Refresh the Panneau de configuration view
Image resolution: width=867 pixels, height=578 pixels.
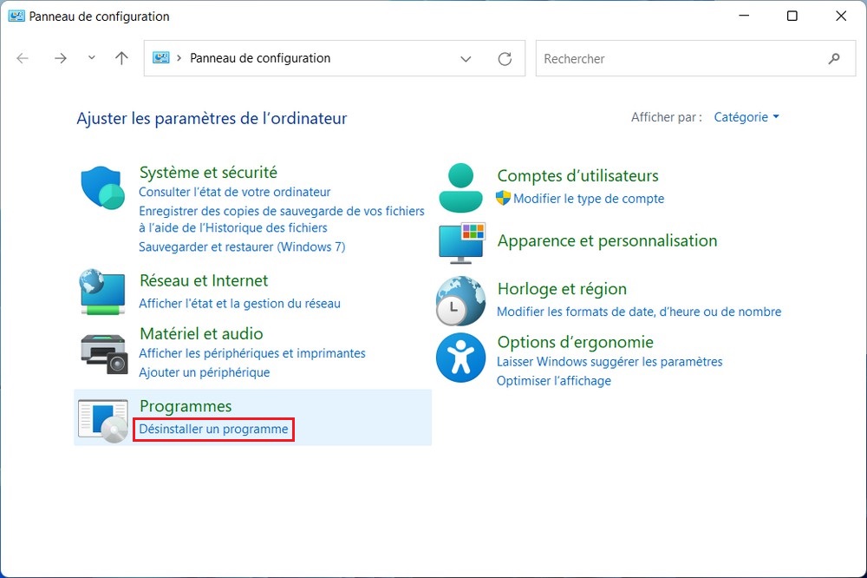pyautogui.click(x=505, y=59)
